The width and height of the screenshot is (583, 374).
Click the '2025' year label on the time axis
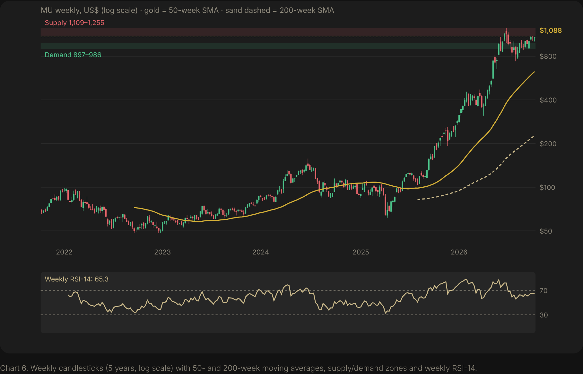point(361,252)
